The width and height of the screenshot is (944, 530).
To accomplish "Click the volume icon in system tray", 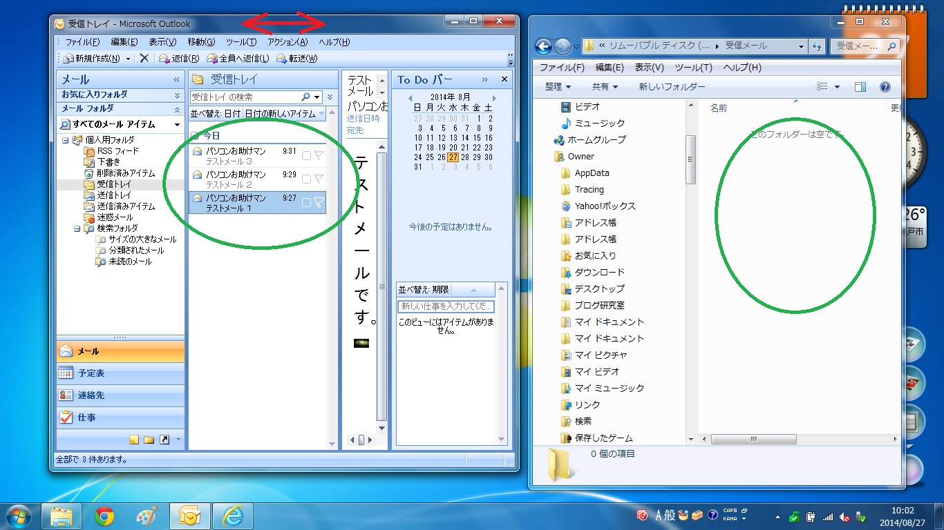I will click(x=844, y=516).
